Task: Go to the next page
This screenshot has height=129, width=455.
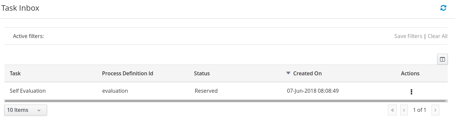Action: point(435,110)
